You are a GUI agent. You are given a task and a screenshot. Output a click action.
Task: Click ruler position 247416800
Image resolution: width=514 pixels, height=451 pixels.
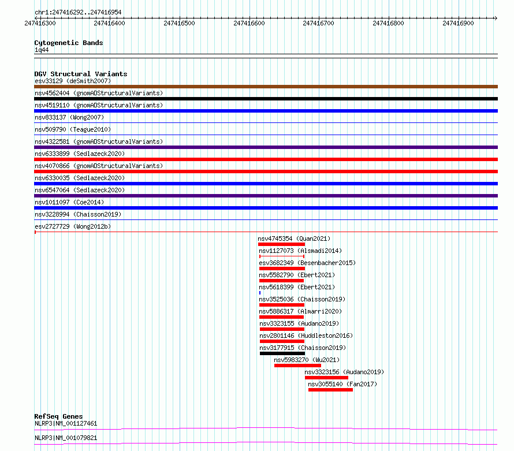(x=389, y=23)
